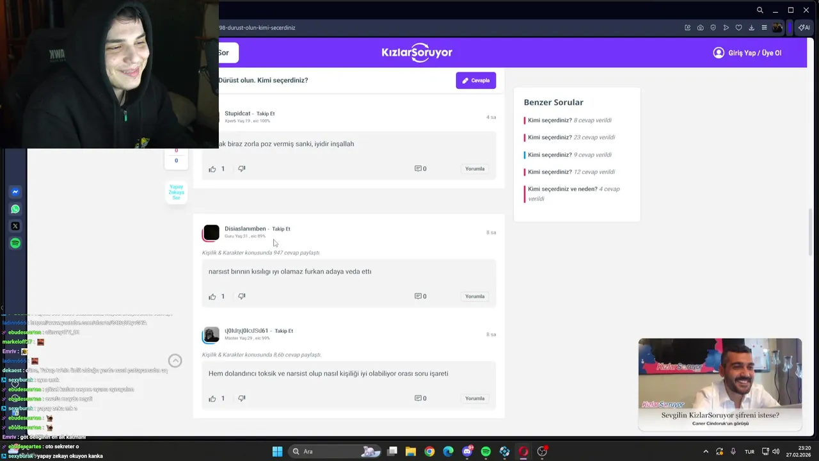Like Stupidcat's answer with thumbs up
819x461 pixels.
point(212,169)
